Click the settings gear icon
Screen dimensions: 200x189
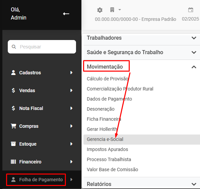(x=100, y=10)
